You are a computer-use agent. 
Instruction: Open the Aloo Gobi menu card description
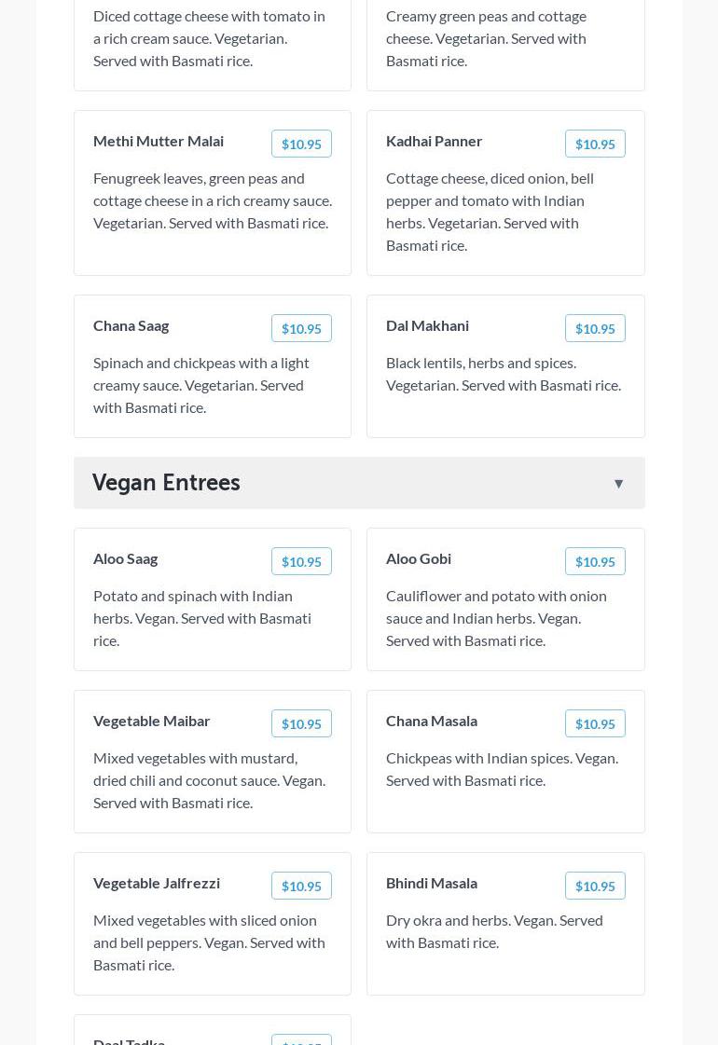(x=496, y=618)
